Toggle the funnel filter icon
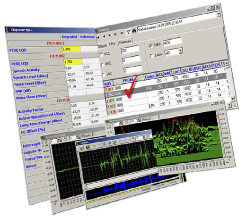Viewport: 246px width, 218px height. [x=128, y=32]
